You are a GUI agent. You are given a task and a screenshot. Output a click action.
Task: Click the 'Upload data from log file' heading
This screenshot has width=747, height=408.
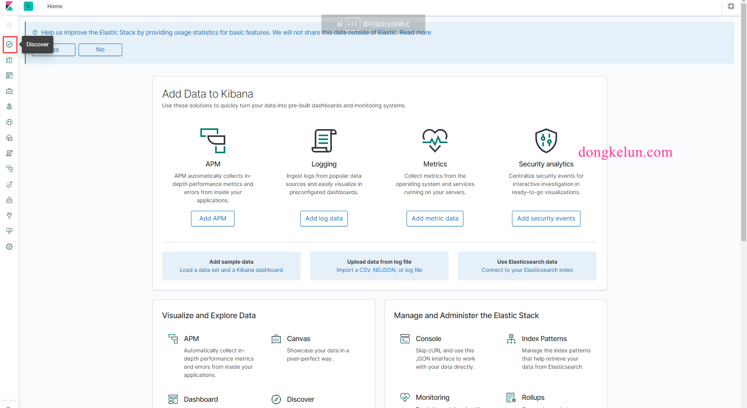pos(379,262)
